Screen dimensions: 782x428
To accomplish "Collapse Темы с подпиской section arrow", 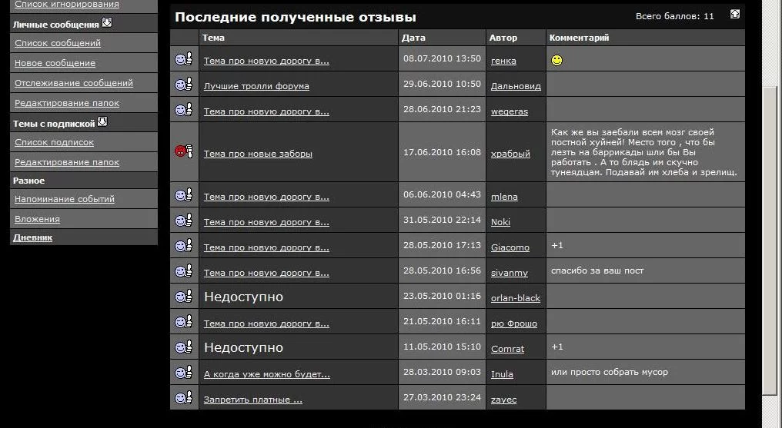I will click(x=102, y=121).
